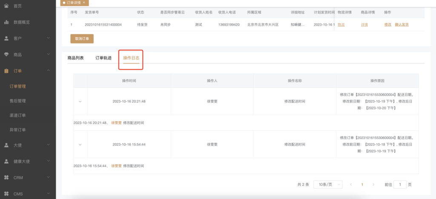The width and height of the screenshot is (436, 199).
Task: Go to next page arrow in pagination
Action: [x=373, y=185]
